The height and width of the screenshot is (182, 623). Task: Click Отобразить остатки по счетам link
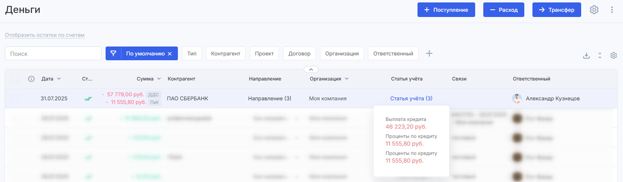tap(45, 35)
